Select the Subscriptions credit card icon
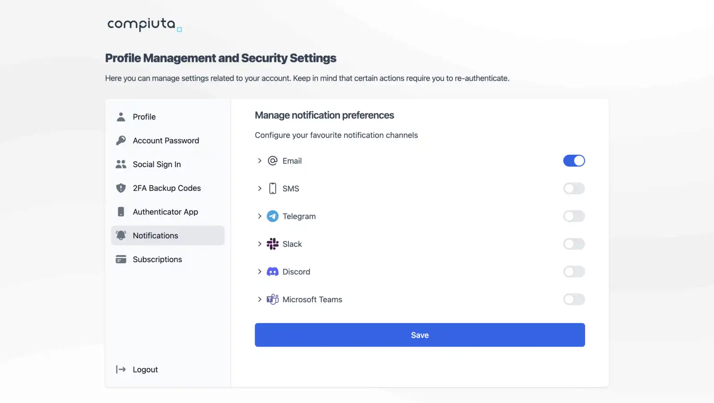Viewport: 714px width, 403px height. [120, 259]
